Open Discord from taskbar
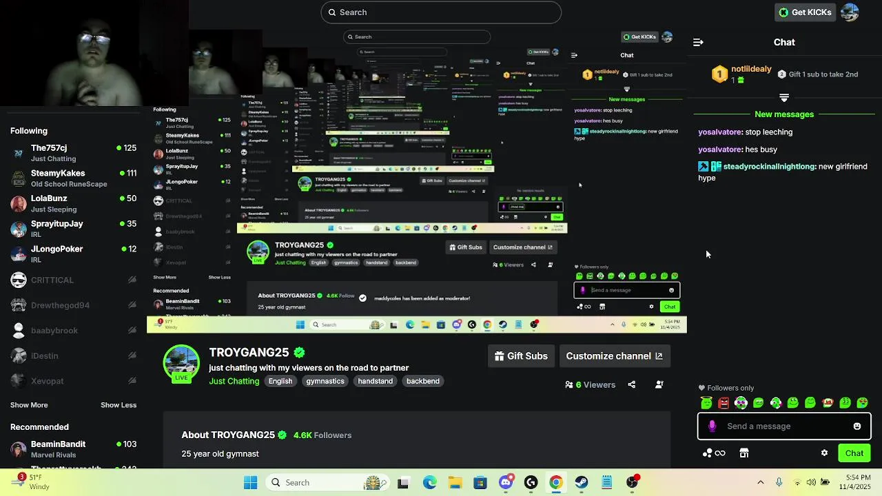Viewport: 882px width, 496px height. pos(506,483)
